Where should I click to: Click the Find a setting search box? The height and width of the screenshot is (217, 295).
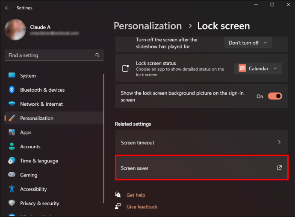coord(54,55)
